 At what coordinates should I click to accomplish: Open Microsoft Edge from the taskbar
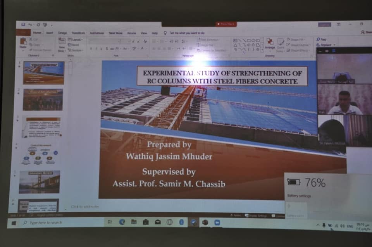point(122,222)
